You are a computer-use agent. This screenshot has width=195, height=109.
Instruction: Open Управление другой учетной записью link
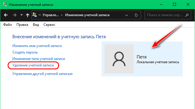42,74
